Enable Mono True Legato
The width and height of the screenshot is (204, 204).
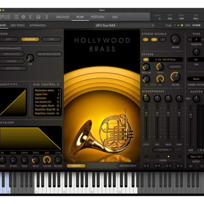[x=49, y=54]
